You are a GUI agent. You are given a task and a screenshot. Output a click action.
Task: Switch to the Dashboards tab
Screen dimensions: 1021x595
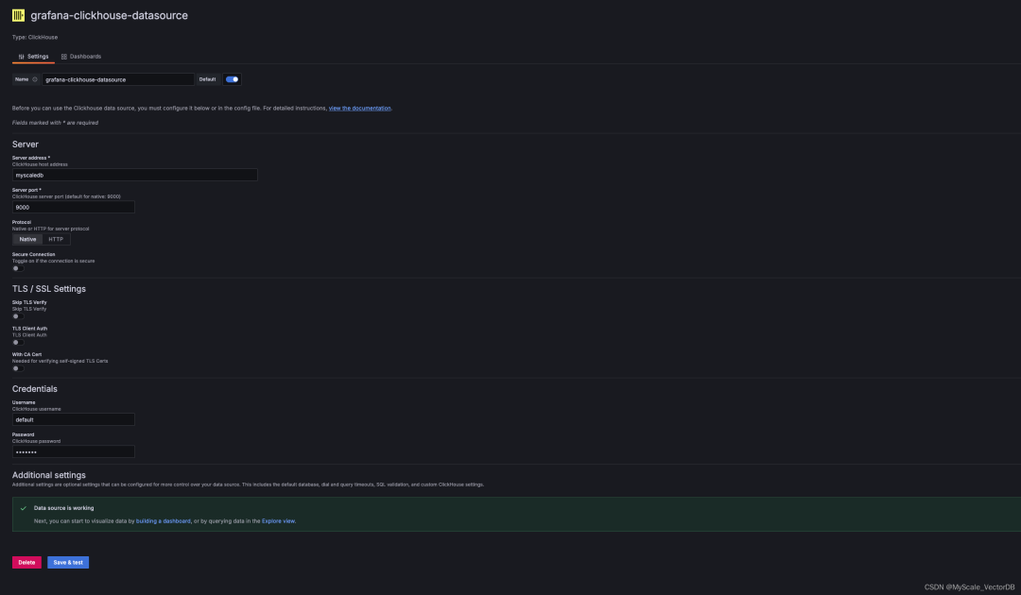pyautogui.click(x=81, y=57)
